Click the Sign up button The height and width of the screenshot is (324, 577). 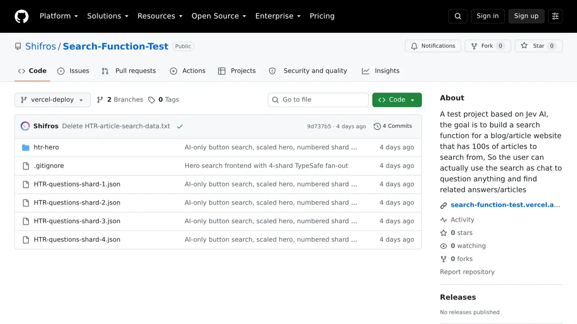click(527, 16)
